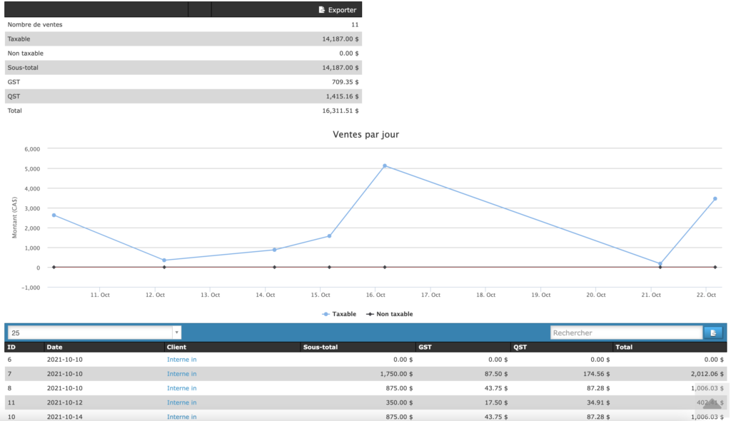The height and width of the screenshot is (421, 731).
Task: Focus the Rechercher search field
Action: tap(625, 333)
